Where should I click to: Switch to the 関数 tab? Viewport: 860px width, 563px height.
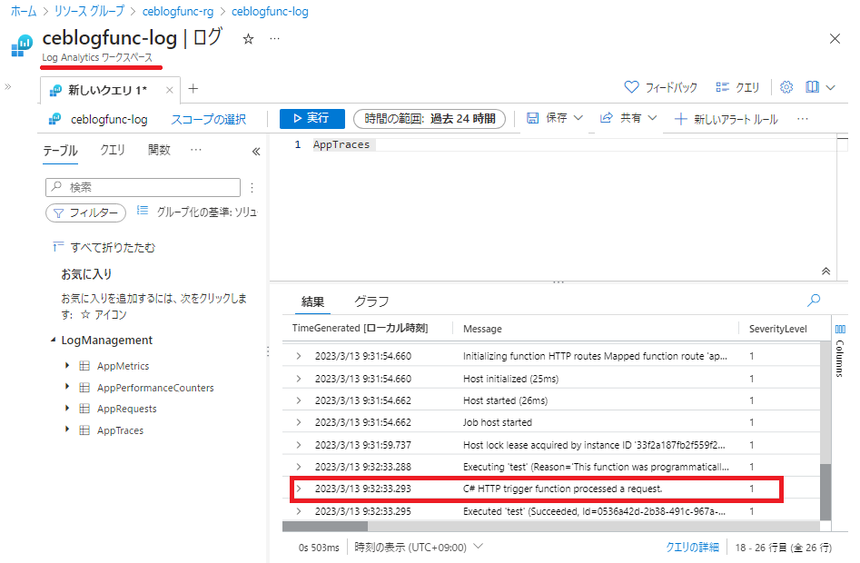pyautogui.click(x=159, y=150)
